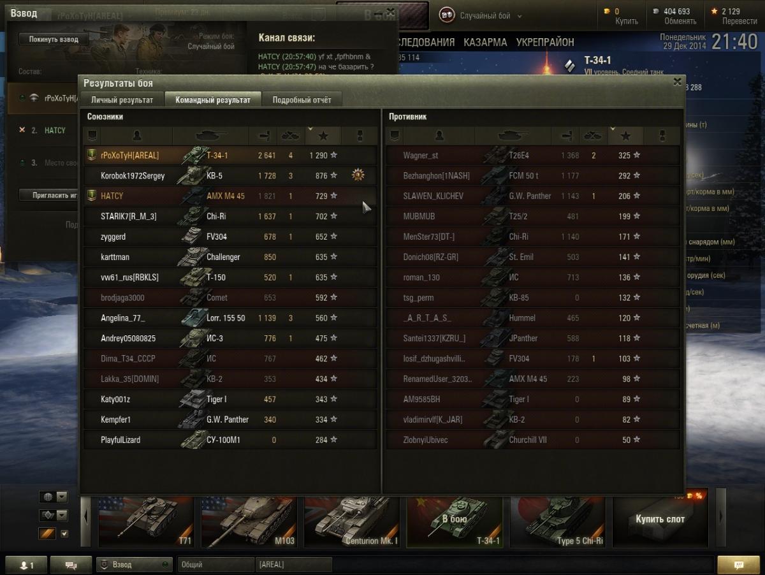Open Взвод chat channel tab

(x=135, y=565)
